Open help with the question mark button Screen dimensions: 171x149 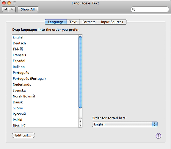coord(158,136)
